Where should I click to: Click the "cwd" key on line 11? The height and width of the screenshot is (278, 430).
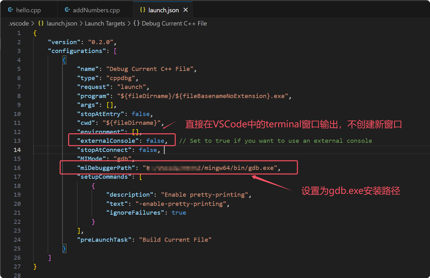coord(86,123)
